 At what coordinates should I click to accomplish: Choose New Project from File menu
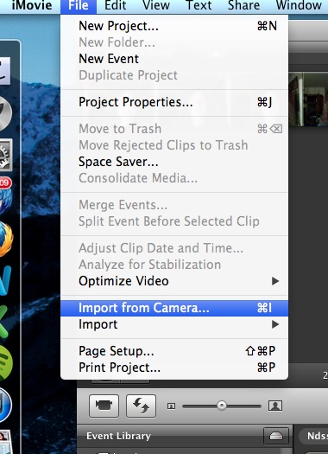point(174,26)
